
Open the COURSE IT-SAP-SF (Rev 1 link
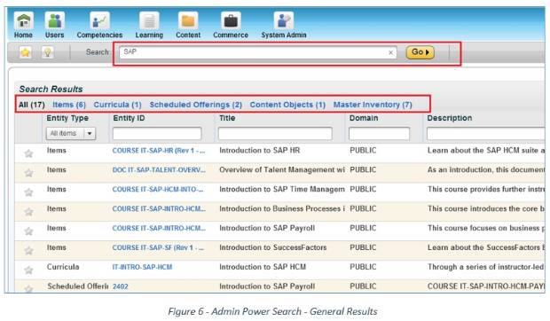pyautogui.click(x=158, y=247)
